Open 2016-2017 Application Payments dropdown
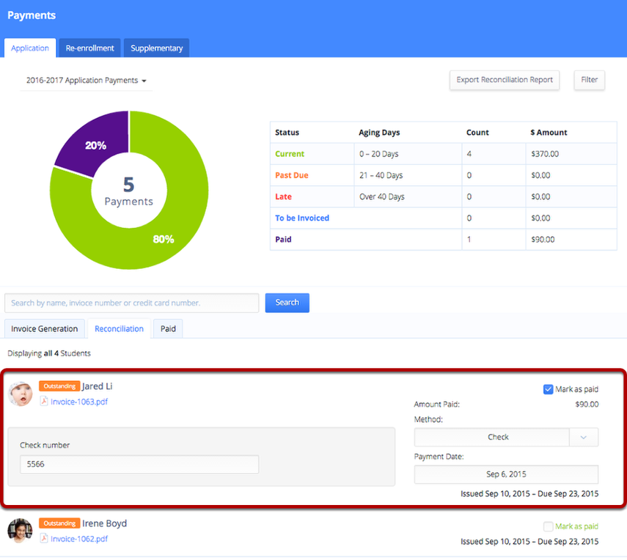Screen dimensions: 627x560 coord(87,81)
